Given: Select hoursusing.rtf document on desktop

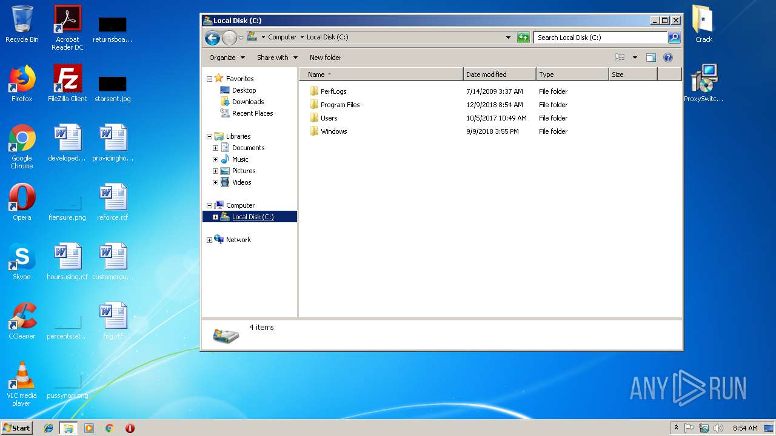Looking at the screenshot, I should [x=67, y=262].
